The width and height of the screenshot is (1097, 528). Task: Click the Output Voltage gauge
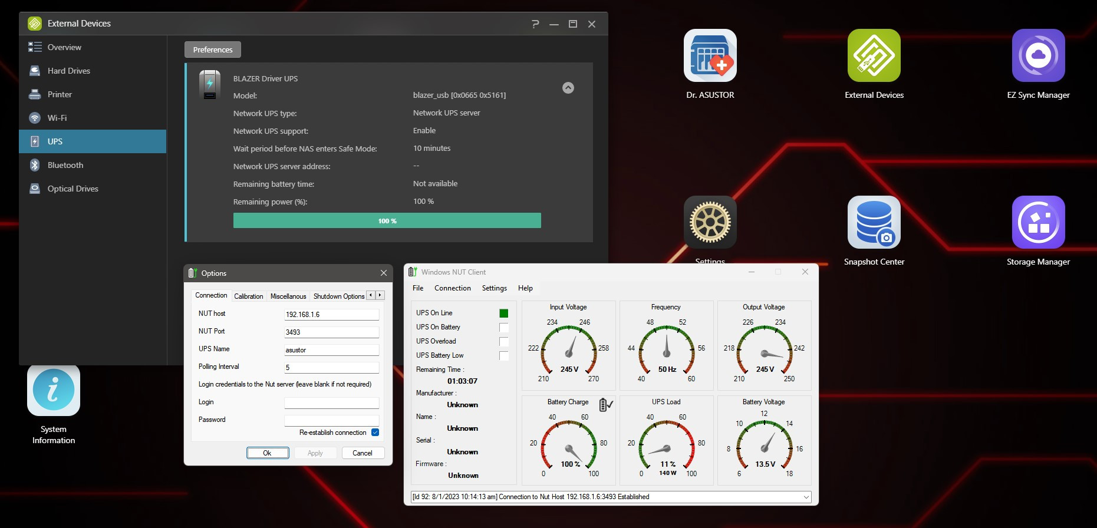tap(765, 346)
